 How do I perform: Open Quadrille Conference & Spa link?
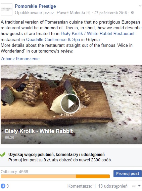click(x=53, y=39)
